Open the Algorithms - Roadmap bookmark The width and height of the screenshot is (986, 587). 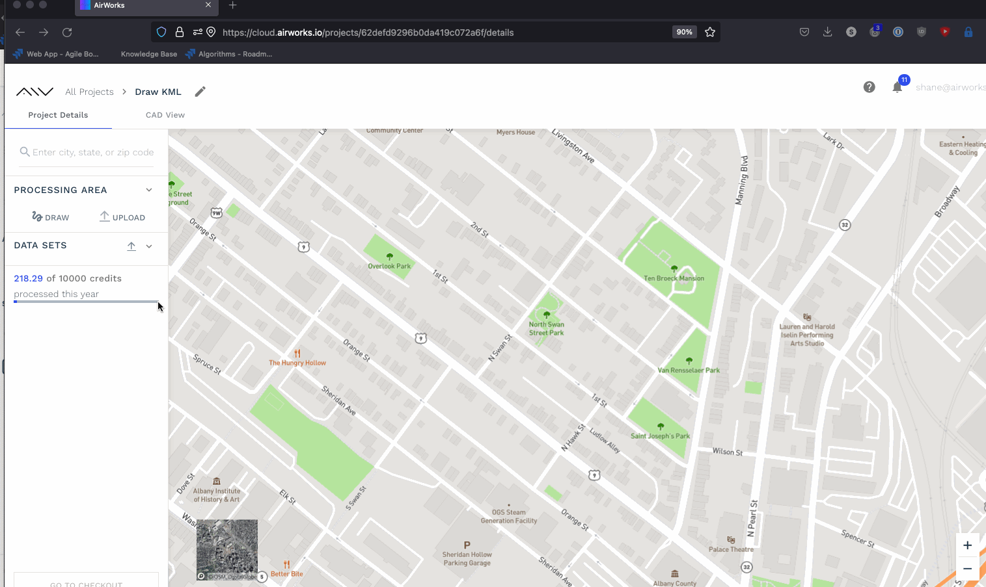tap(228, 54)
